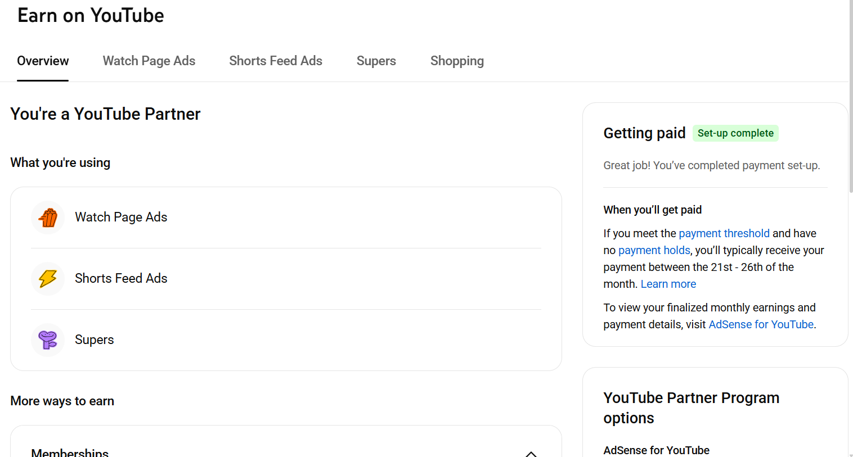Go to the Shorts Feed Ads tab
This screenshot has width=853, height=457.
pyautogui.click(x=276, y=61)
